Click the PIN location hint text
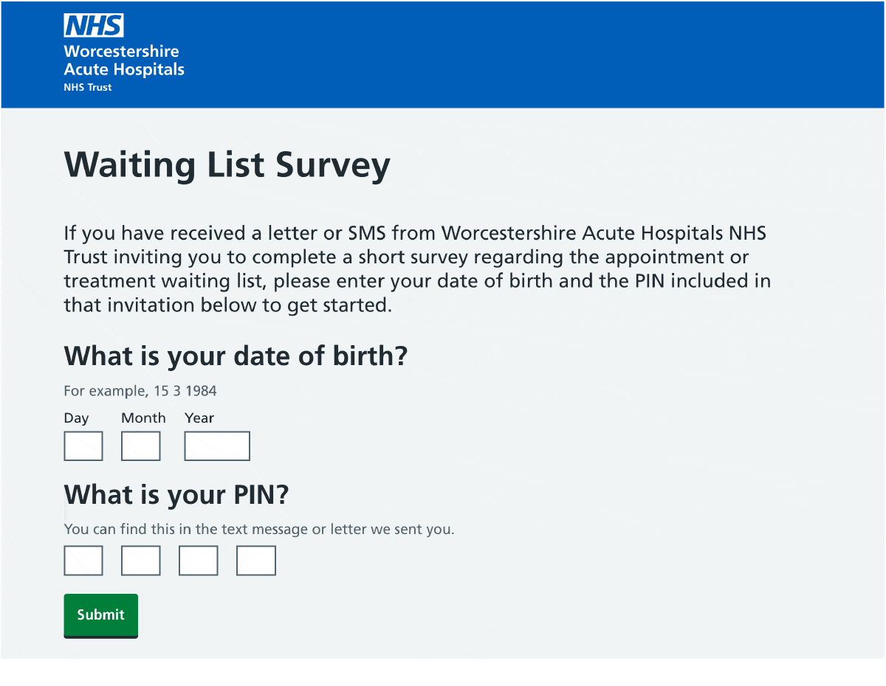Image resolution: width=886 pixels, height=686 pixels. 259,529
